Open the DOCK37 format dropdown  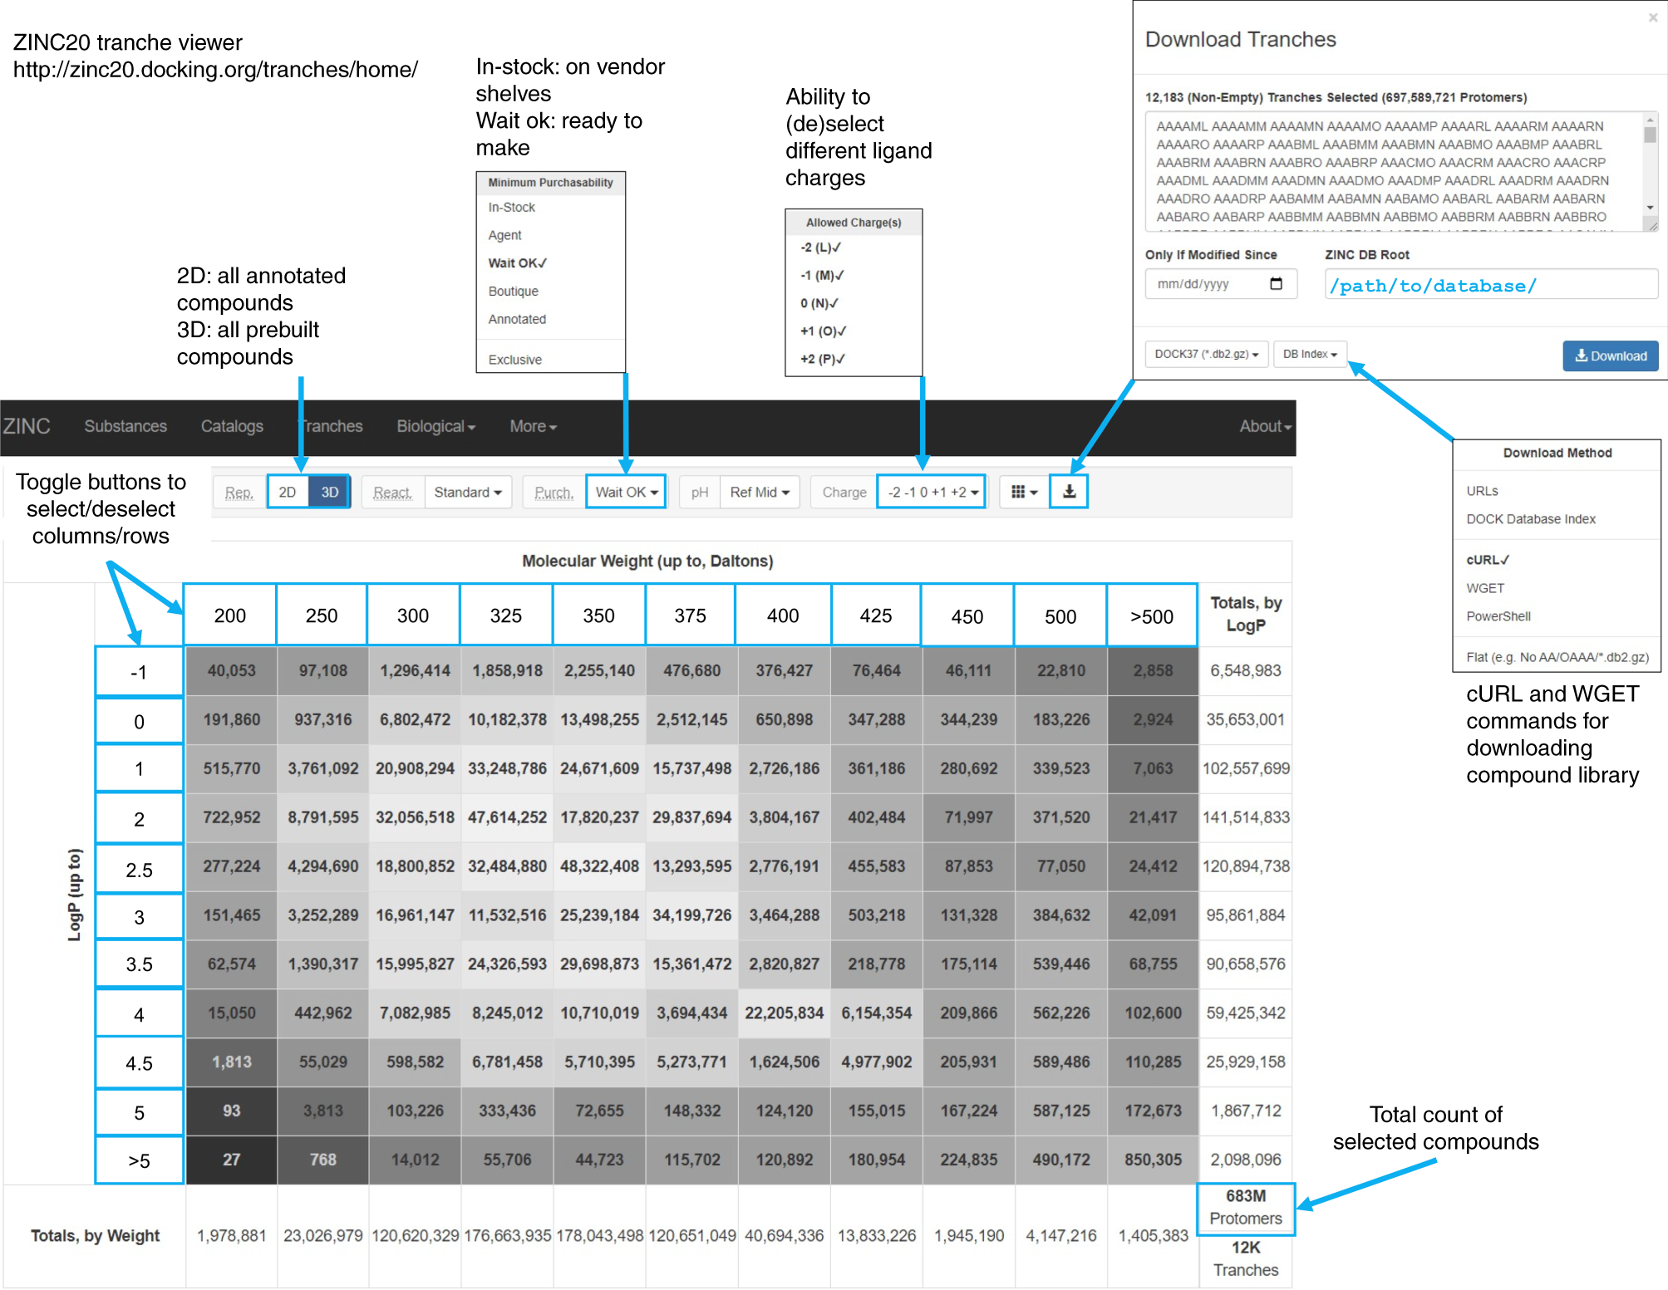1206,355
